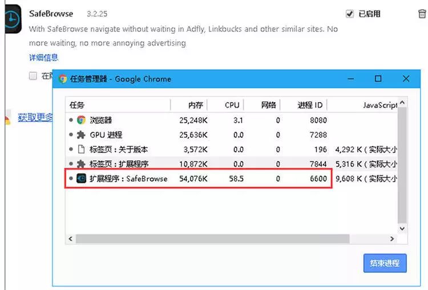Click the vertical scrollbar up arrow
Screen dimensions: 428x290
click(x=402, y=103)
